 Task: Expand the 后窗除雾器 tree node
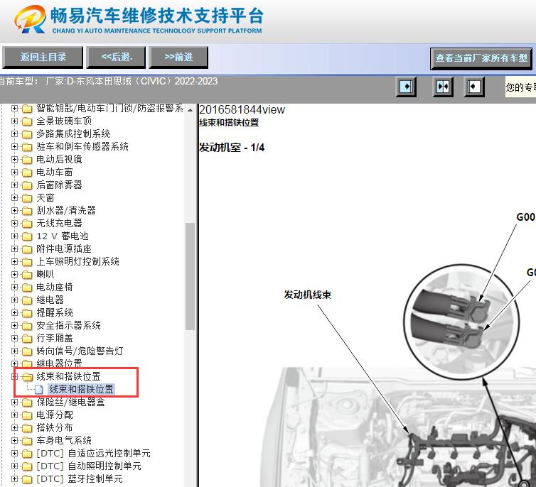[14, 185]
